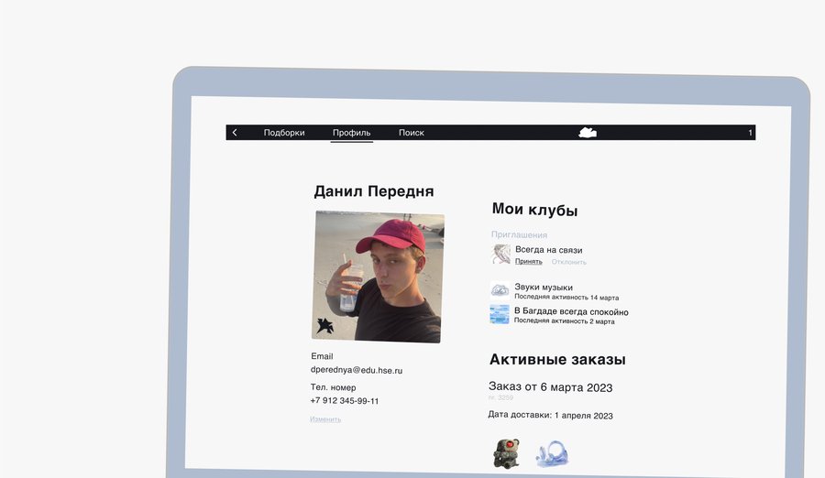The image size is (825, 478).
Task: Click the Приглашения label
Action: pos(519,234)
